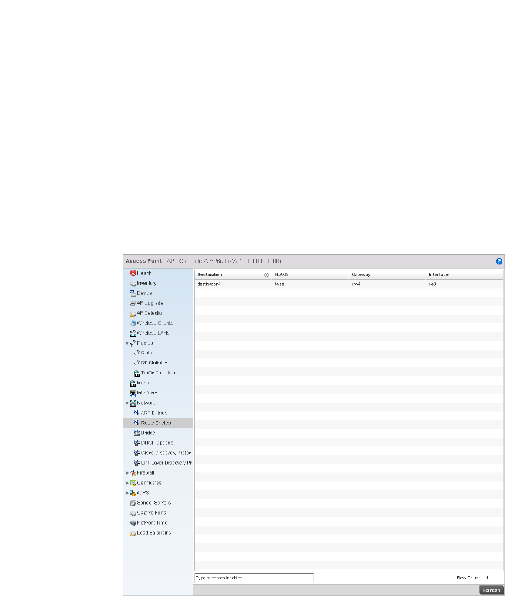Click the RF Statistics icon
The width and height of the screenshot is (505, 596).
coord(137,363)
